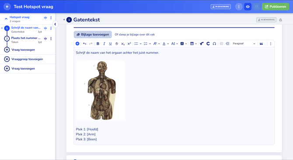Select question 1 'Schrijf de naam van...'
Screen dimensions: 293x160
26,28
